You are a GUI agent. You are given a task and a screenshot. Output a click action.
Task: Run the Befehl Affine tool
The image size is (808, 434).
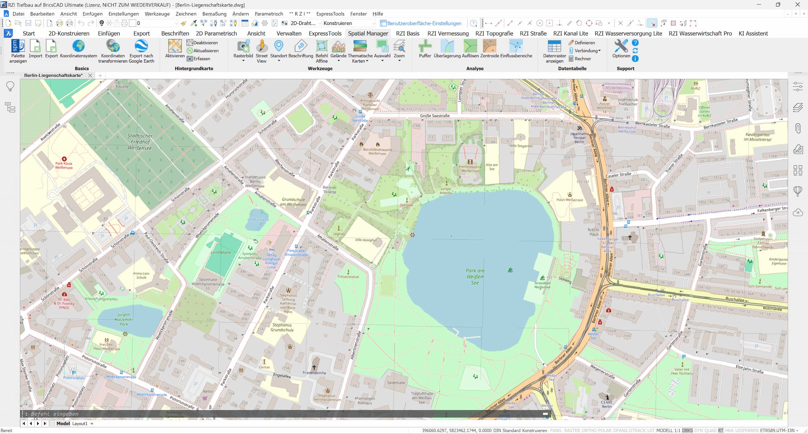point(322,51)
